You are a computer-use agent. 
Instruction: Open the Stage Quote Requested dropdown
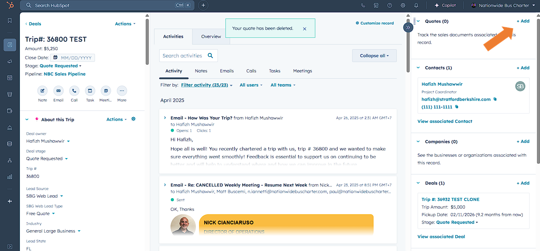click(x=60, y=66)
